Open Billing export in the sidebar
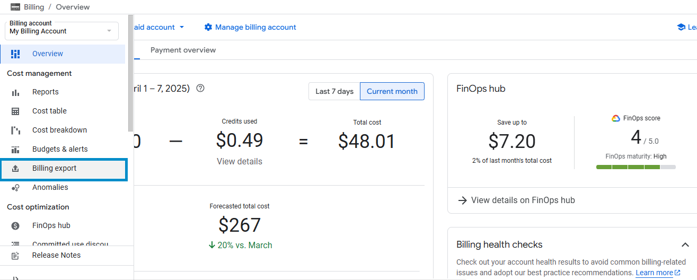This screenshot has width=697, height=280. coord(54,169)
